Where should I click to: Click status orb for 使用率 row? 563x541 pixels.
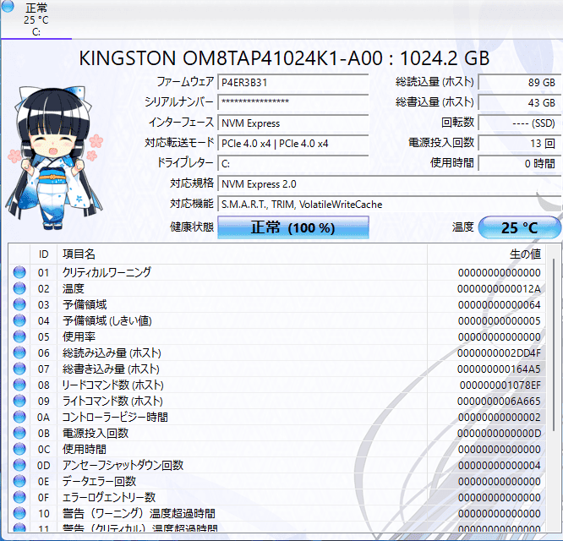(19, 336)
